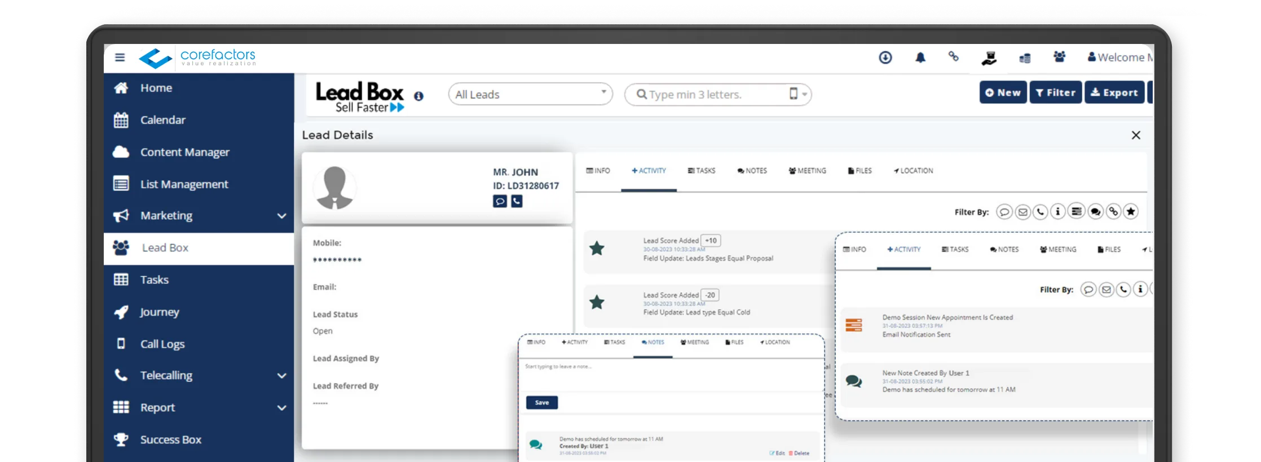Click chat icon of New Note Created entry
The width and height of the screenshot is (1261, 462).
[854, 381]
